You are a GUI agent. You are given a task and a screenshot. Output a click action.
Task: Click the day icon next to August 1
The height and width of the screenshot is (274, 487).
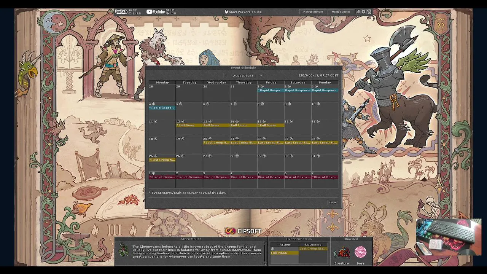click(262, 86)
